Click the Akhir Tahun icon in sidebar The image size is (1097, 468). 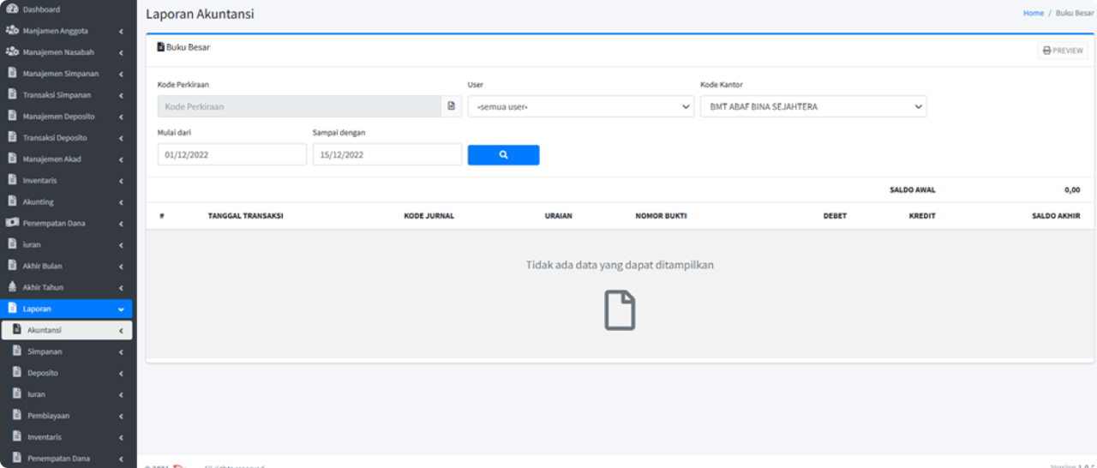[12, 287]
